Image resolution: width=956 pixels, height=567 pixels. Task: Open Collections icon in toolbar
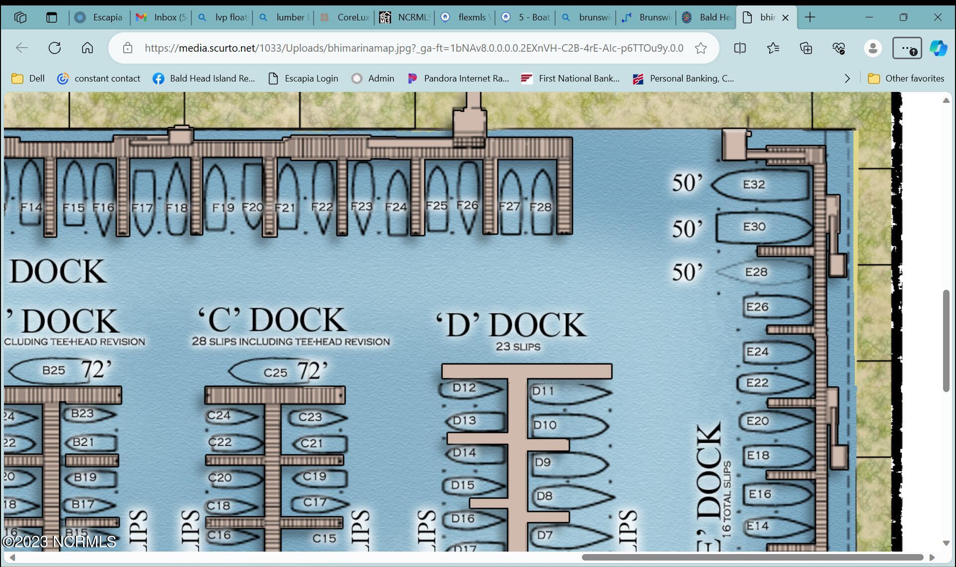806,48
